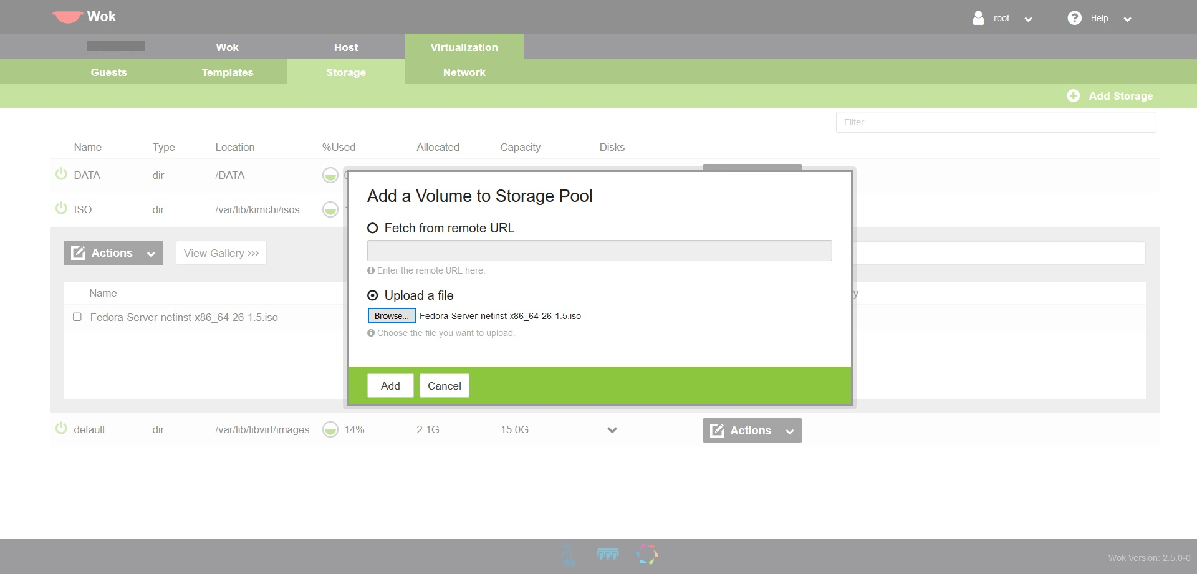Click the Wok logo icon

tap(67, 17)
